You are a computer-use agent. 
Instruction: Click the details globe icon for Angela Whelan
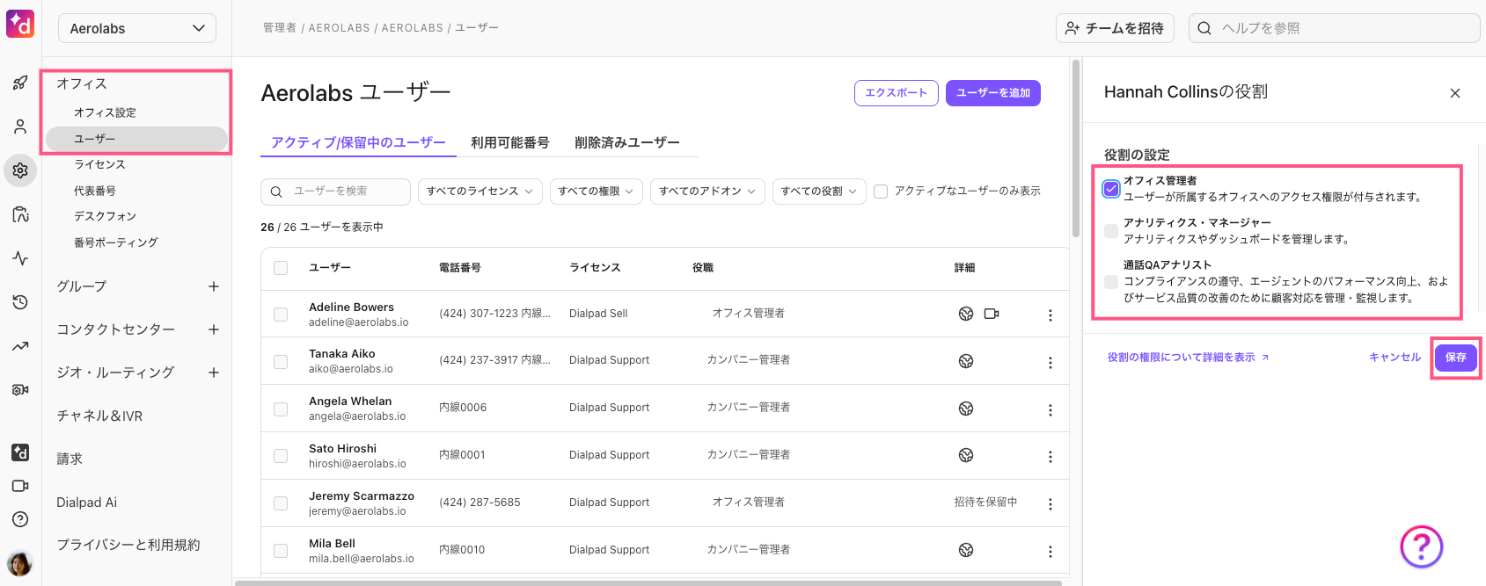[x=966, y=409]
